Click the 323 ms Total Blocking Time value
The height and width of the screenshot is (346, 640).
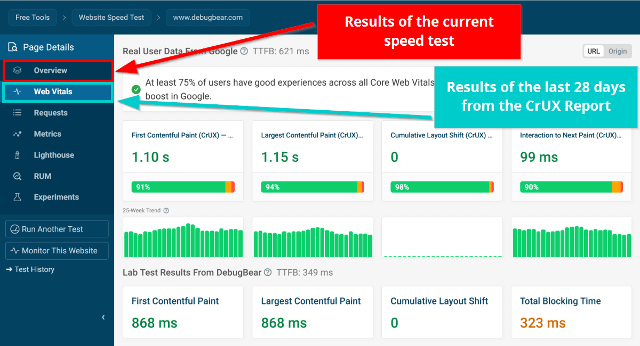coord(543,323)
